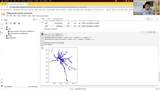This screenshot has height=90, width=160.
Task: Mirror cell in tab icon
Action: (x=151, y=32)
